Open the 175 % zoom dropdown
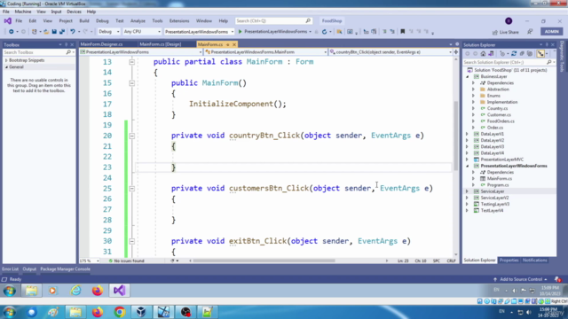Screen dimensions: 568x319 [89, 261]
